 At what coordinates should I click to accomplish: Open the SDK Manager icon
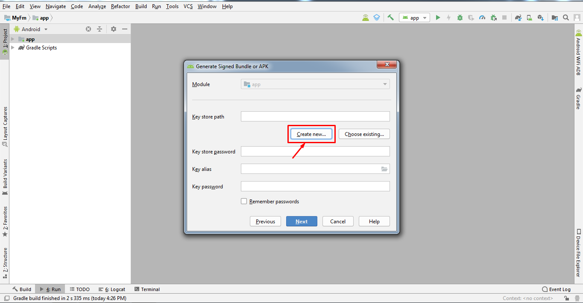541,17
